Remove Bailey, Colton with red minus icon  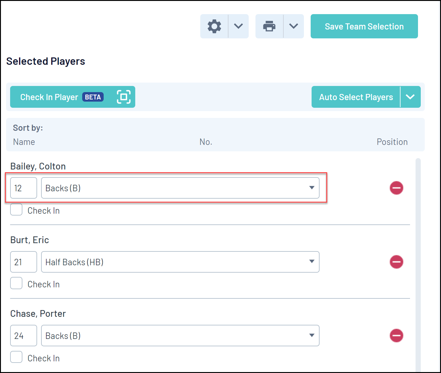[x=396, y=188]
